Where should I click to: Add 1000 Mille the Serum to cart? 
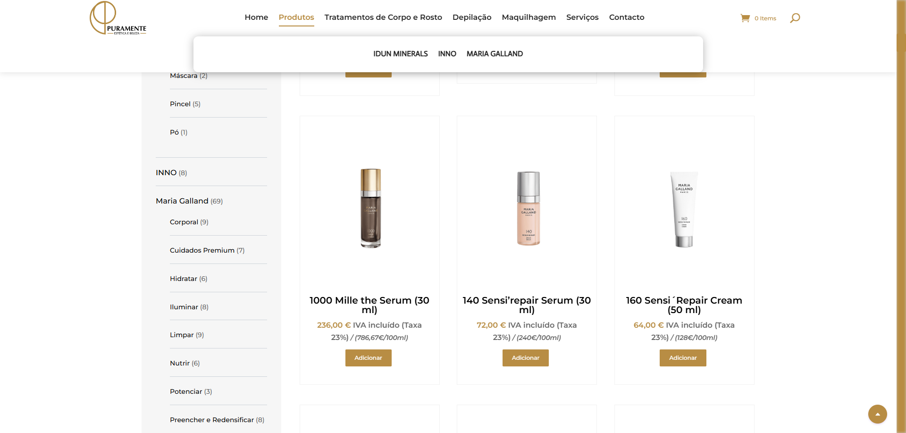(x=369, y=358)
